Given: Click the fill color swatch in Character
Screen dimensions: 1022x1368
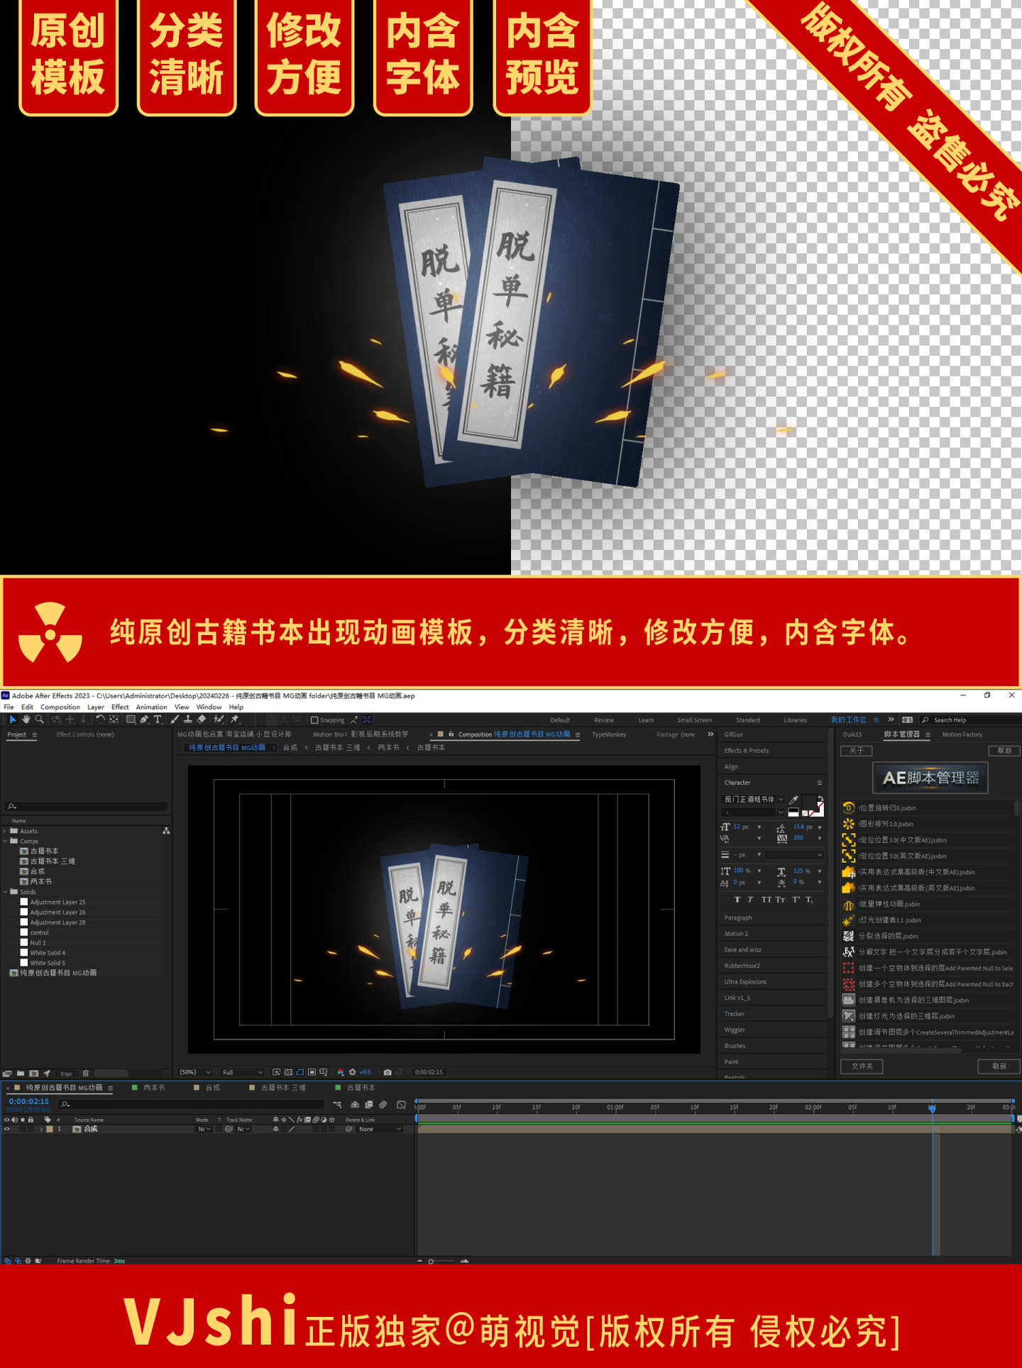Looking at the screenshot, I should click(810, 803).
